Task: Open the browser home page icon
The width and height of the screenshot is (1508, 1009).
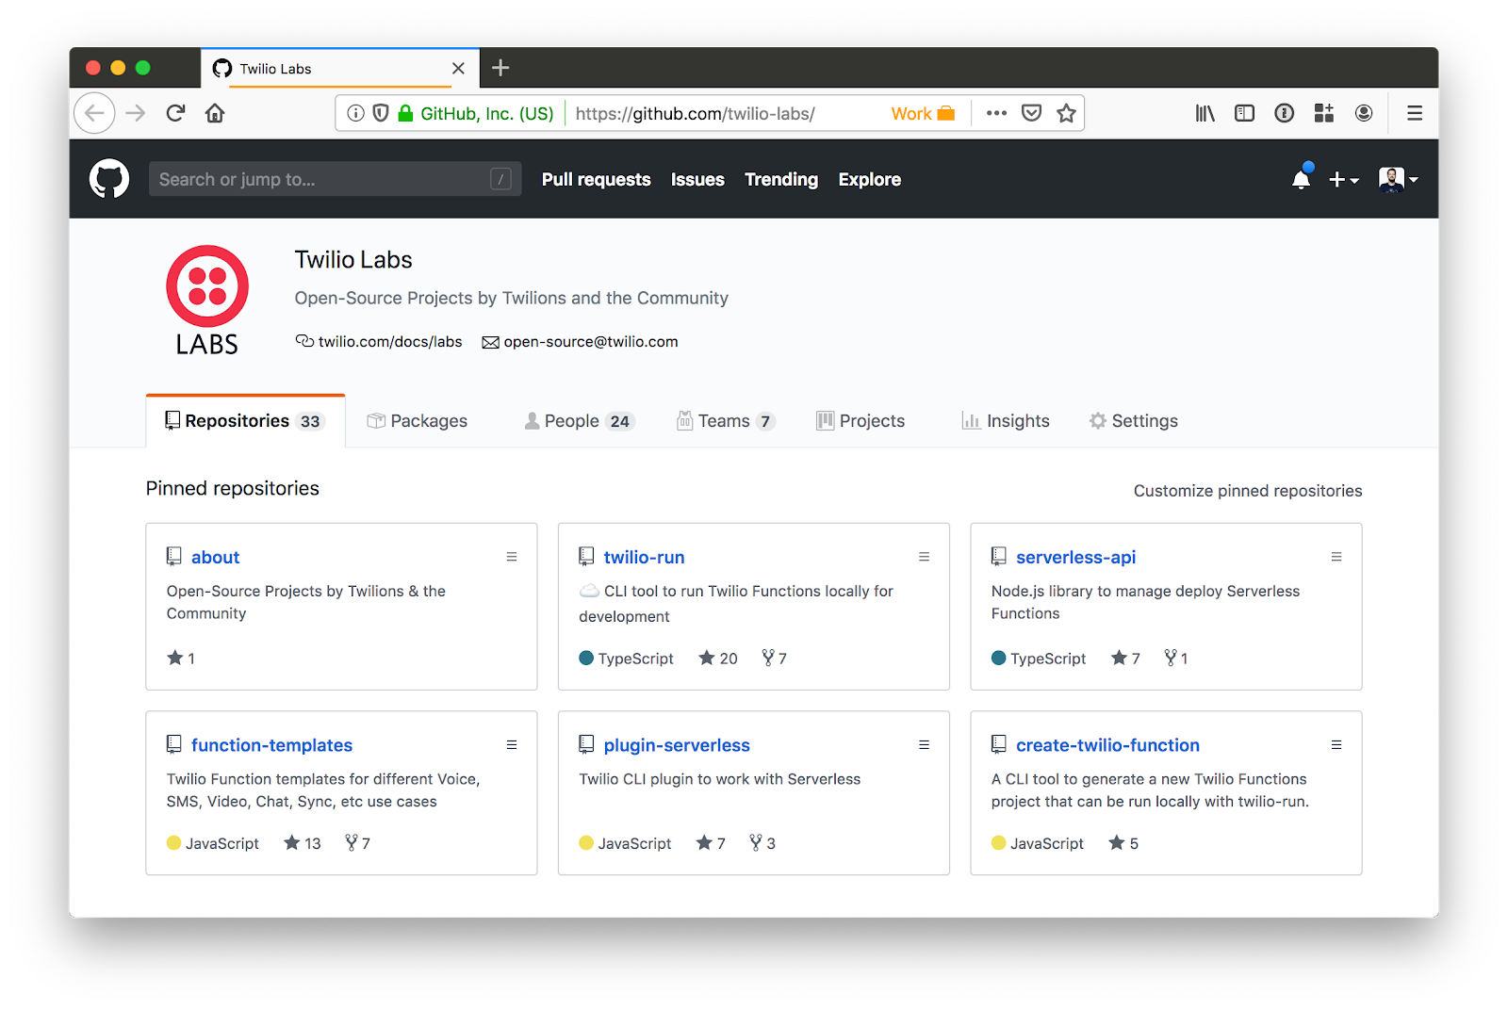Action: point(215,113)
